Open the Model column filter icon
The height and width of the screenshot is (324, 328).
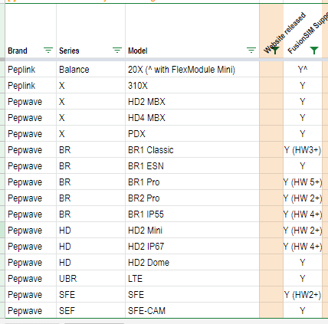tap(251, 51)
